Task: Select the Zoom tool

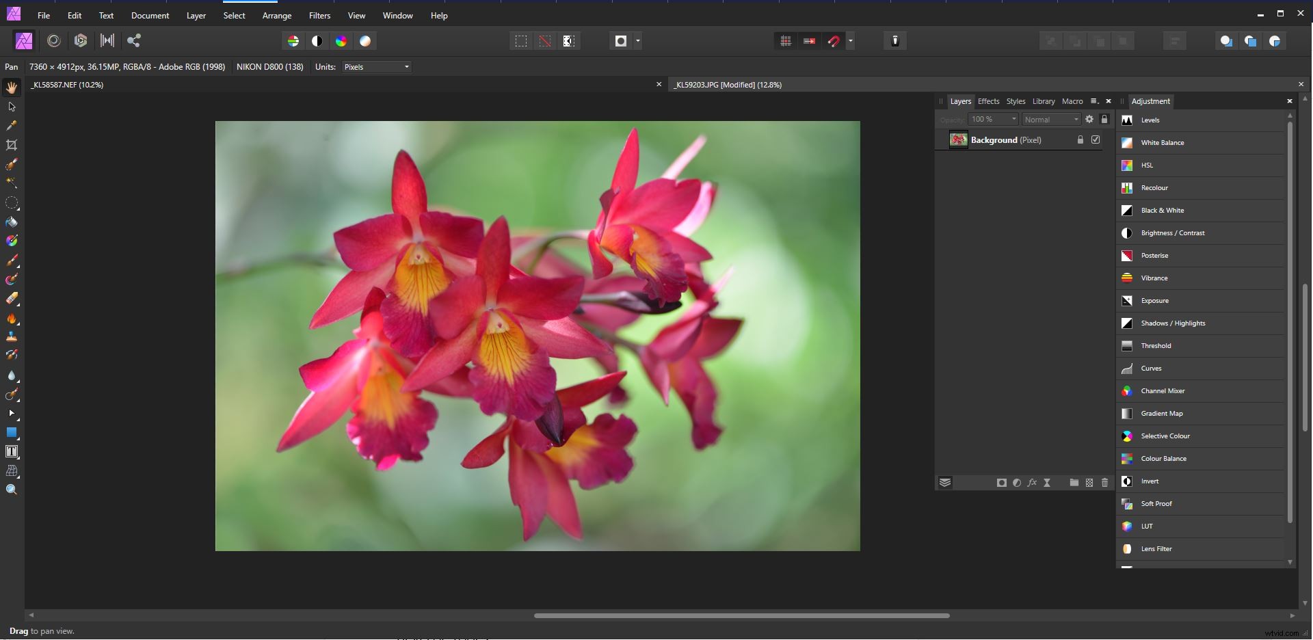Action: point(12,489)
